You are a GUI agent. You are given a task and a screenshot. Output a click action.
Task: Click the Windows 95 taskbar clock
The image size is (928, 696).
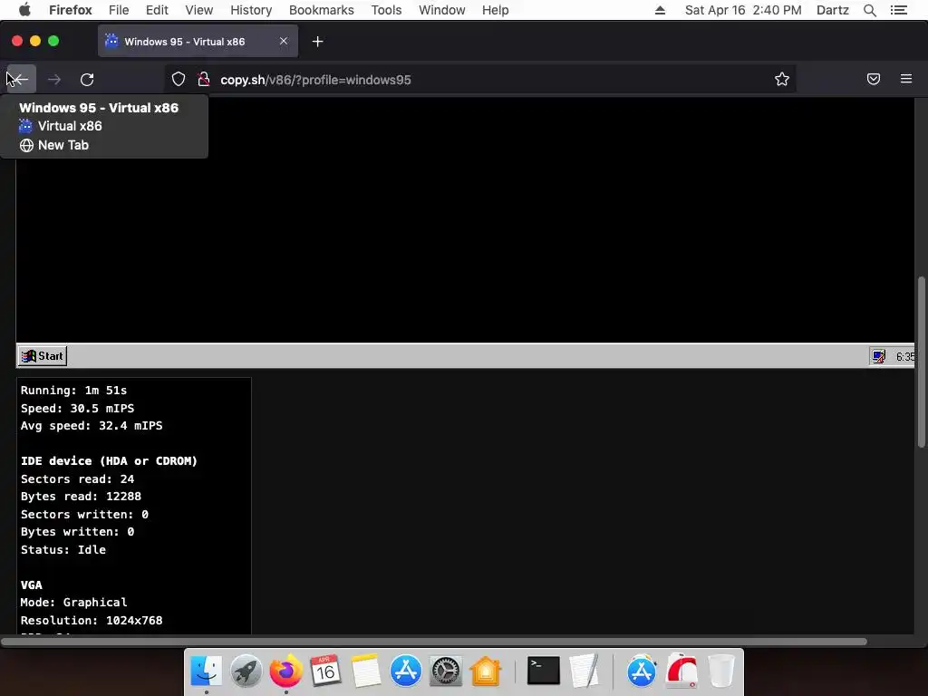tap(905, 357)
